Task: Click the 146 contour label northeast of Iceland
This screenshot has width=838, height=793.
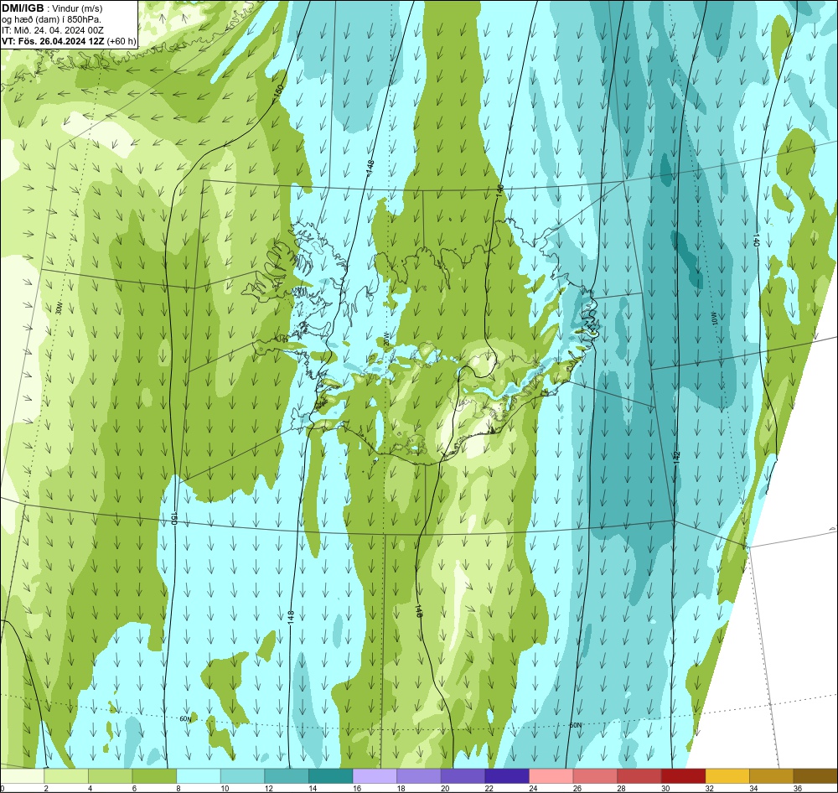Action: [x=499, y=191]
